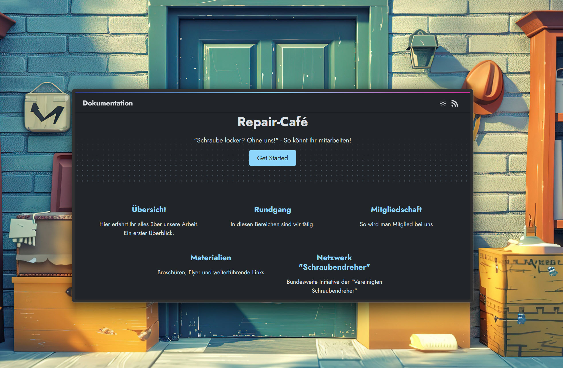Select the Materialien heading
Viewport: 563px width, 368px height.
211,258
